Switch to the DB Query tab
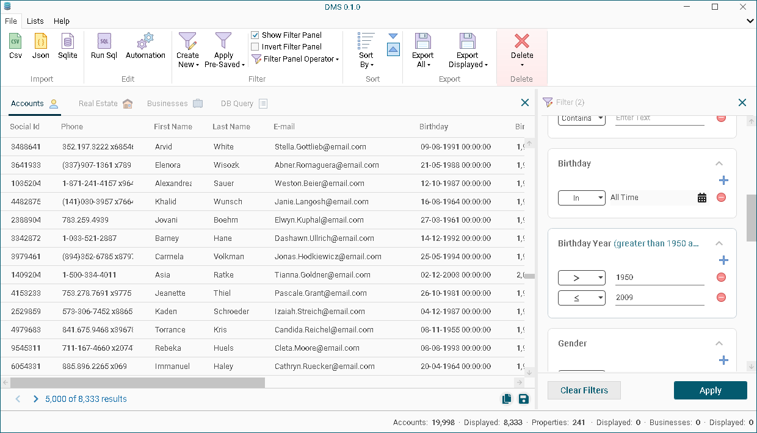This screenshot has height=433, width=757. [244, 103]
